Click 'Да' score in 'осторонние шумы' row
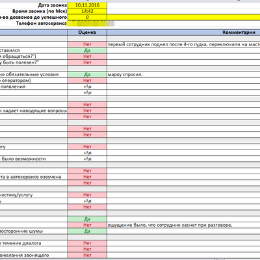Image resolution: width=260 pixels, height=260 pixels. [x=87, y=231]
